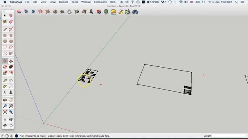This screenshot has width=248, height=139.
Task: Click the sun and cloud toolbar icon
Action: (114, 12)
